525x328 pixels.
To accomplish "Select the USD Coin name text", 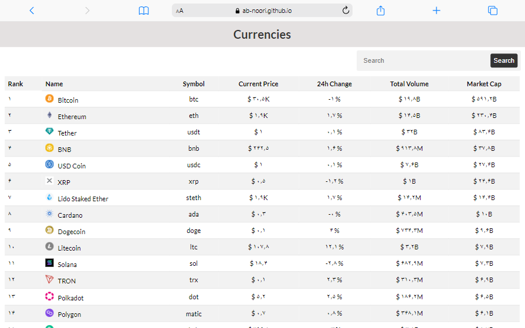I will coord(72,166).
